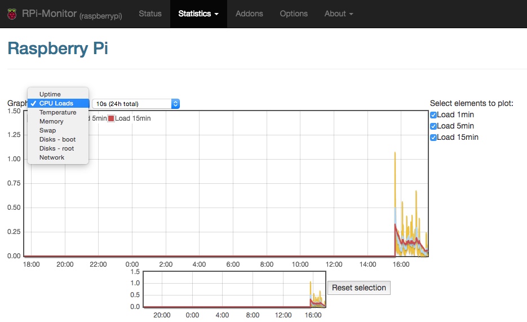Viewport: 527px width, 322px height.
Task: Expand the About dropdown menu
Action: tap(339, 14)
